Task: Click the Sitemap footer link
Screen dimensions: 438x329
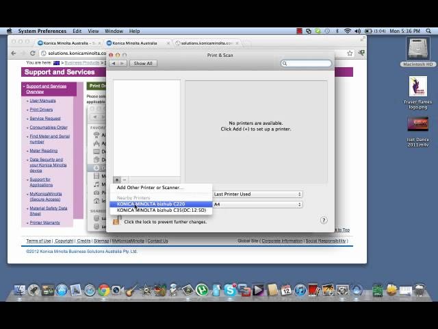Action: click(x=101, y=241)
